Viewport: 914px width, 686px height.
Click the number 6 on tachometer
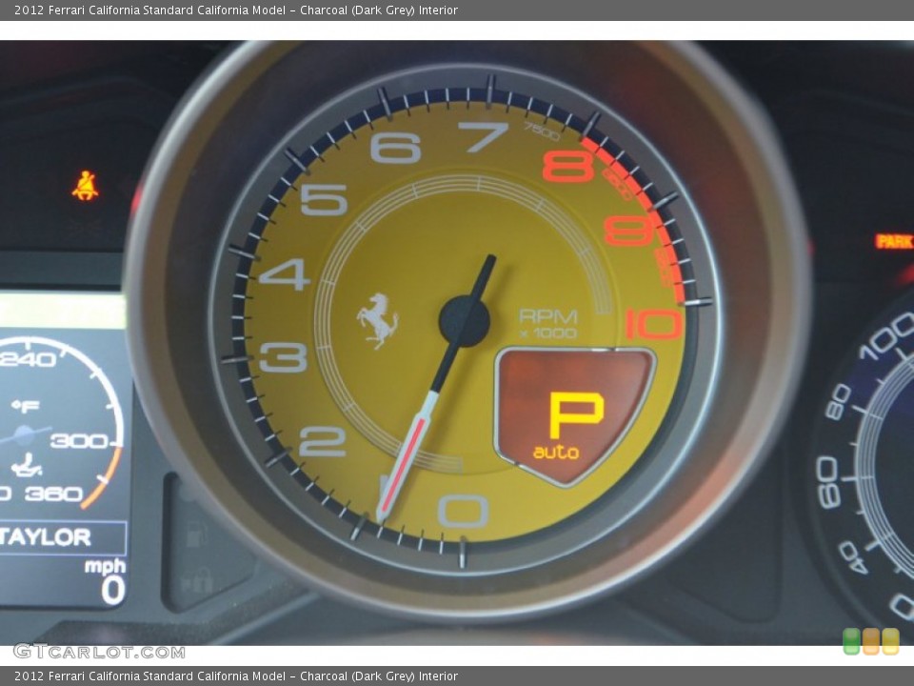tap(396, 147)
